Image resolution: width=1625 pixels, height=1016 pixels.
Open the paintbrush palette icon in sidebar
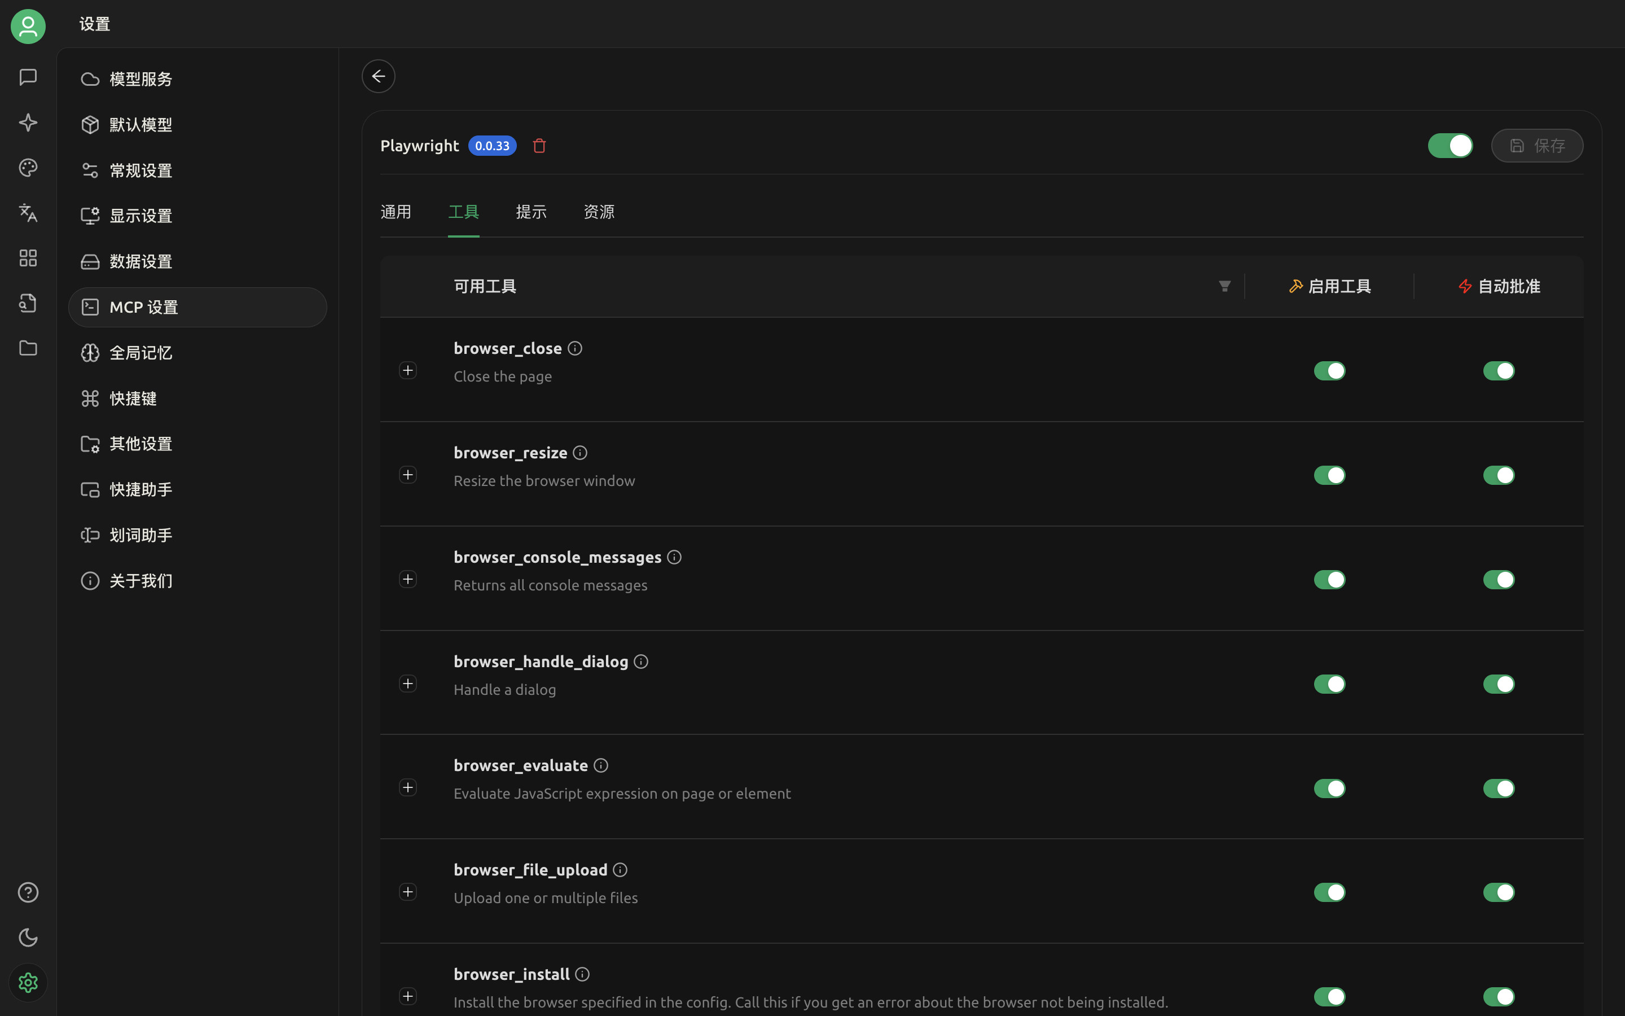(x=28, y=168)
